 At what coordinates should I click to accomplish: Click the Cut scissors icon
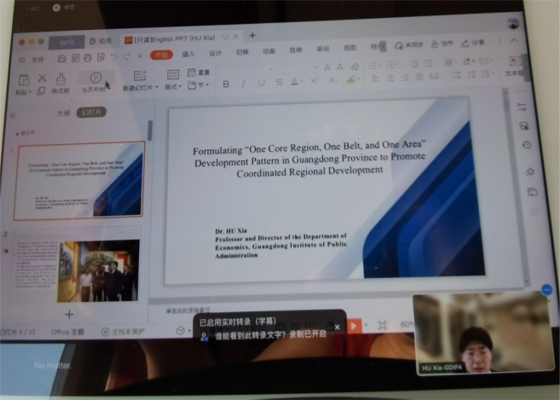41,78
